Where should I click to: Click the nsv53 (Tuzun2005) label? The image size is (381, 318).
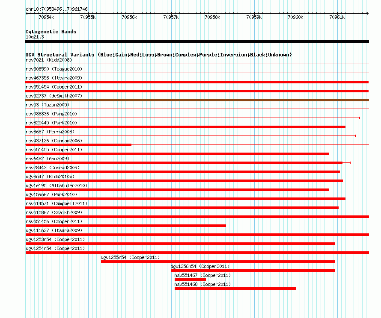pyautogui.click(x=48, y=105)
